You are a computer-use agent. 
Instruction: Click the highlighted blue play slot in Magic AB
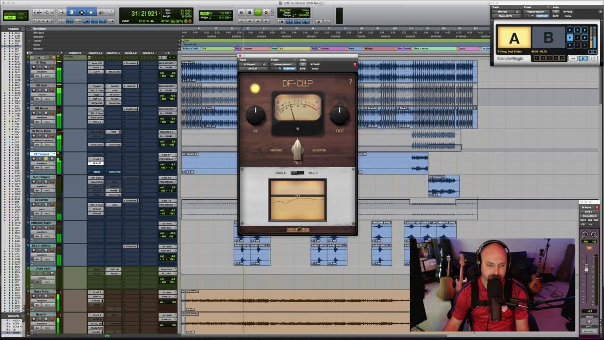click(x=570, y=37)
